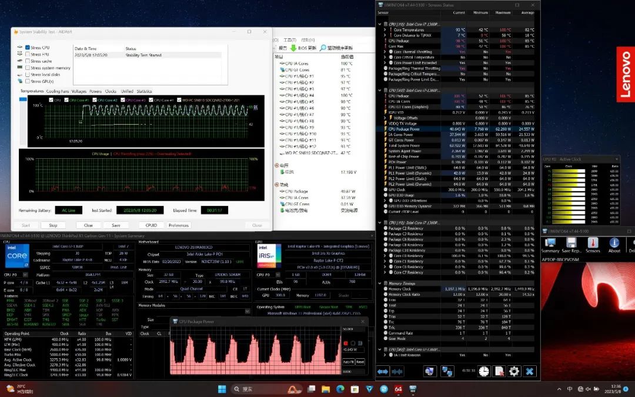635x397 pixels.
Task: Enable Stress local disks checkbox
Action: click(28, 75)
